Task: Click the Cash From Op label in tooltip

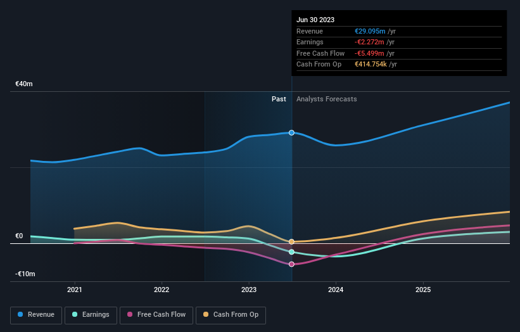Action: 319,65
